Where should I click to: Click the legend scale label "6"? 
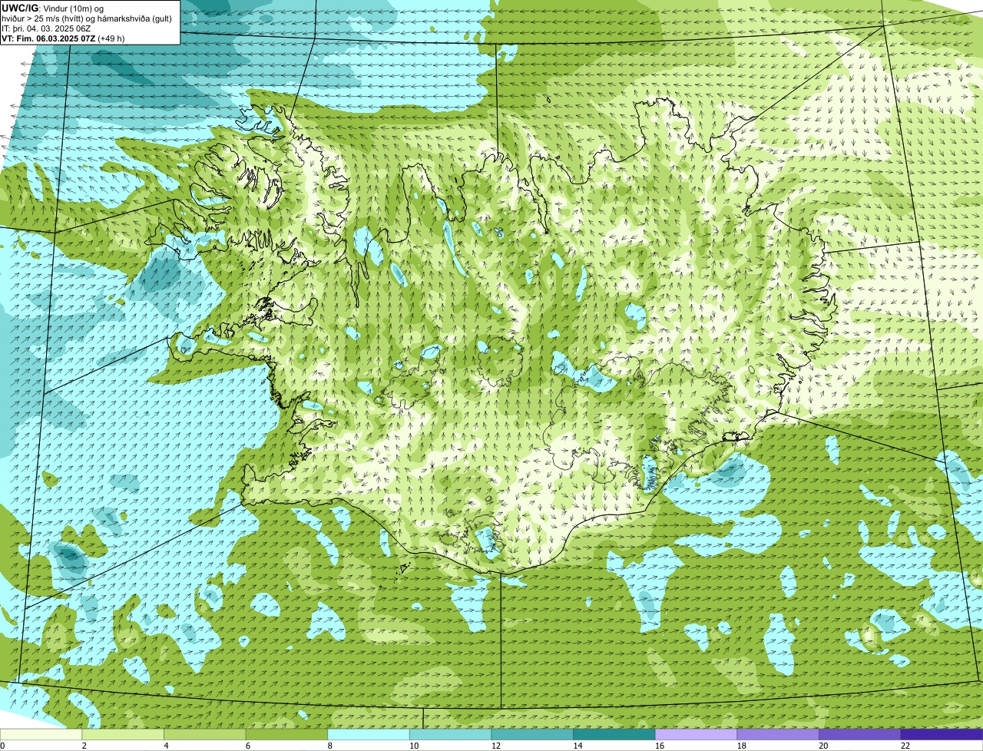[247, 746]
